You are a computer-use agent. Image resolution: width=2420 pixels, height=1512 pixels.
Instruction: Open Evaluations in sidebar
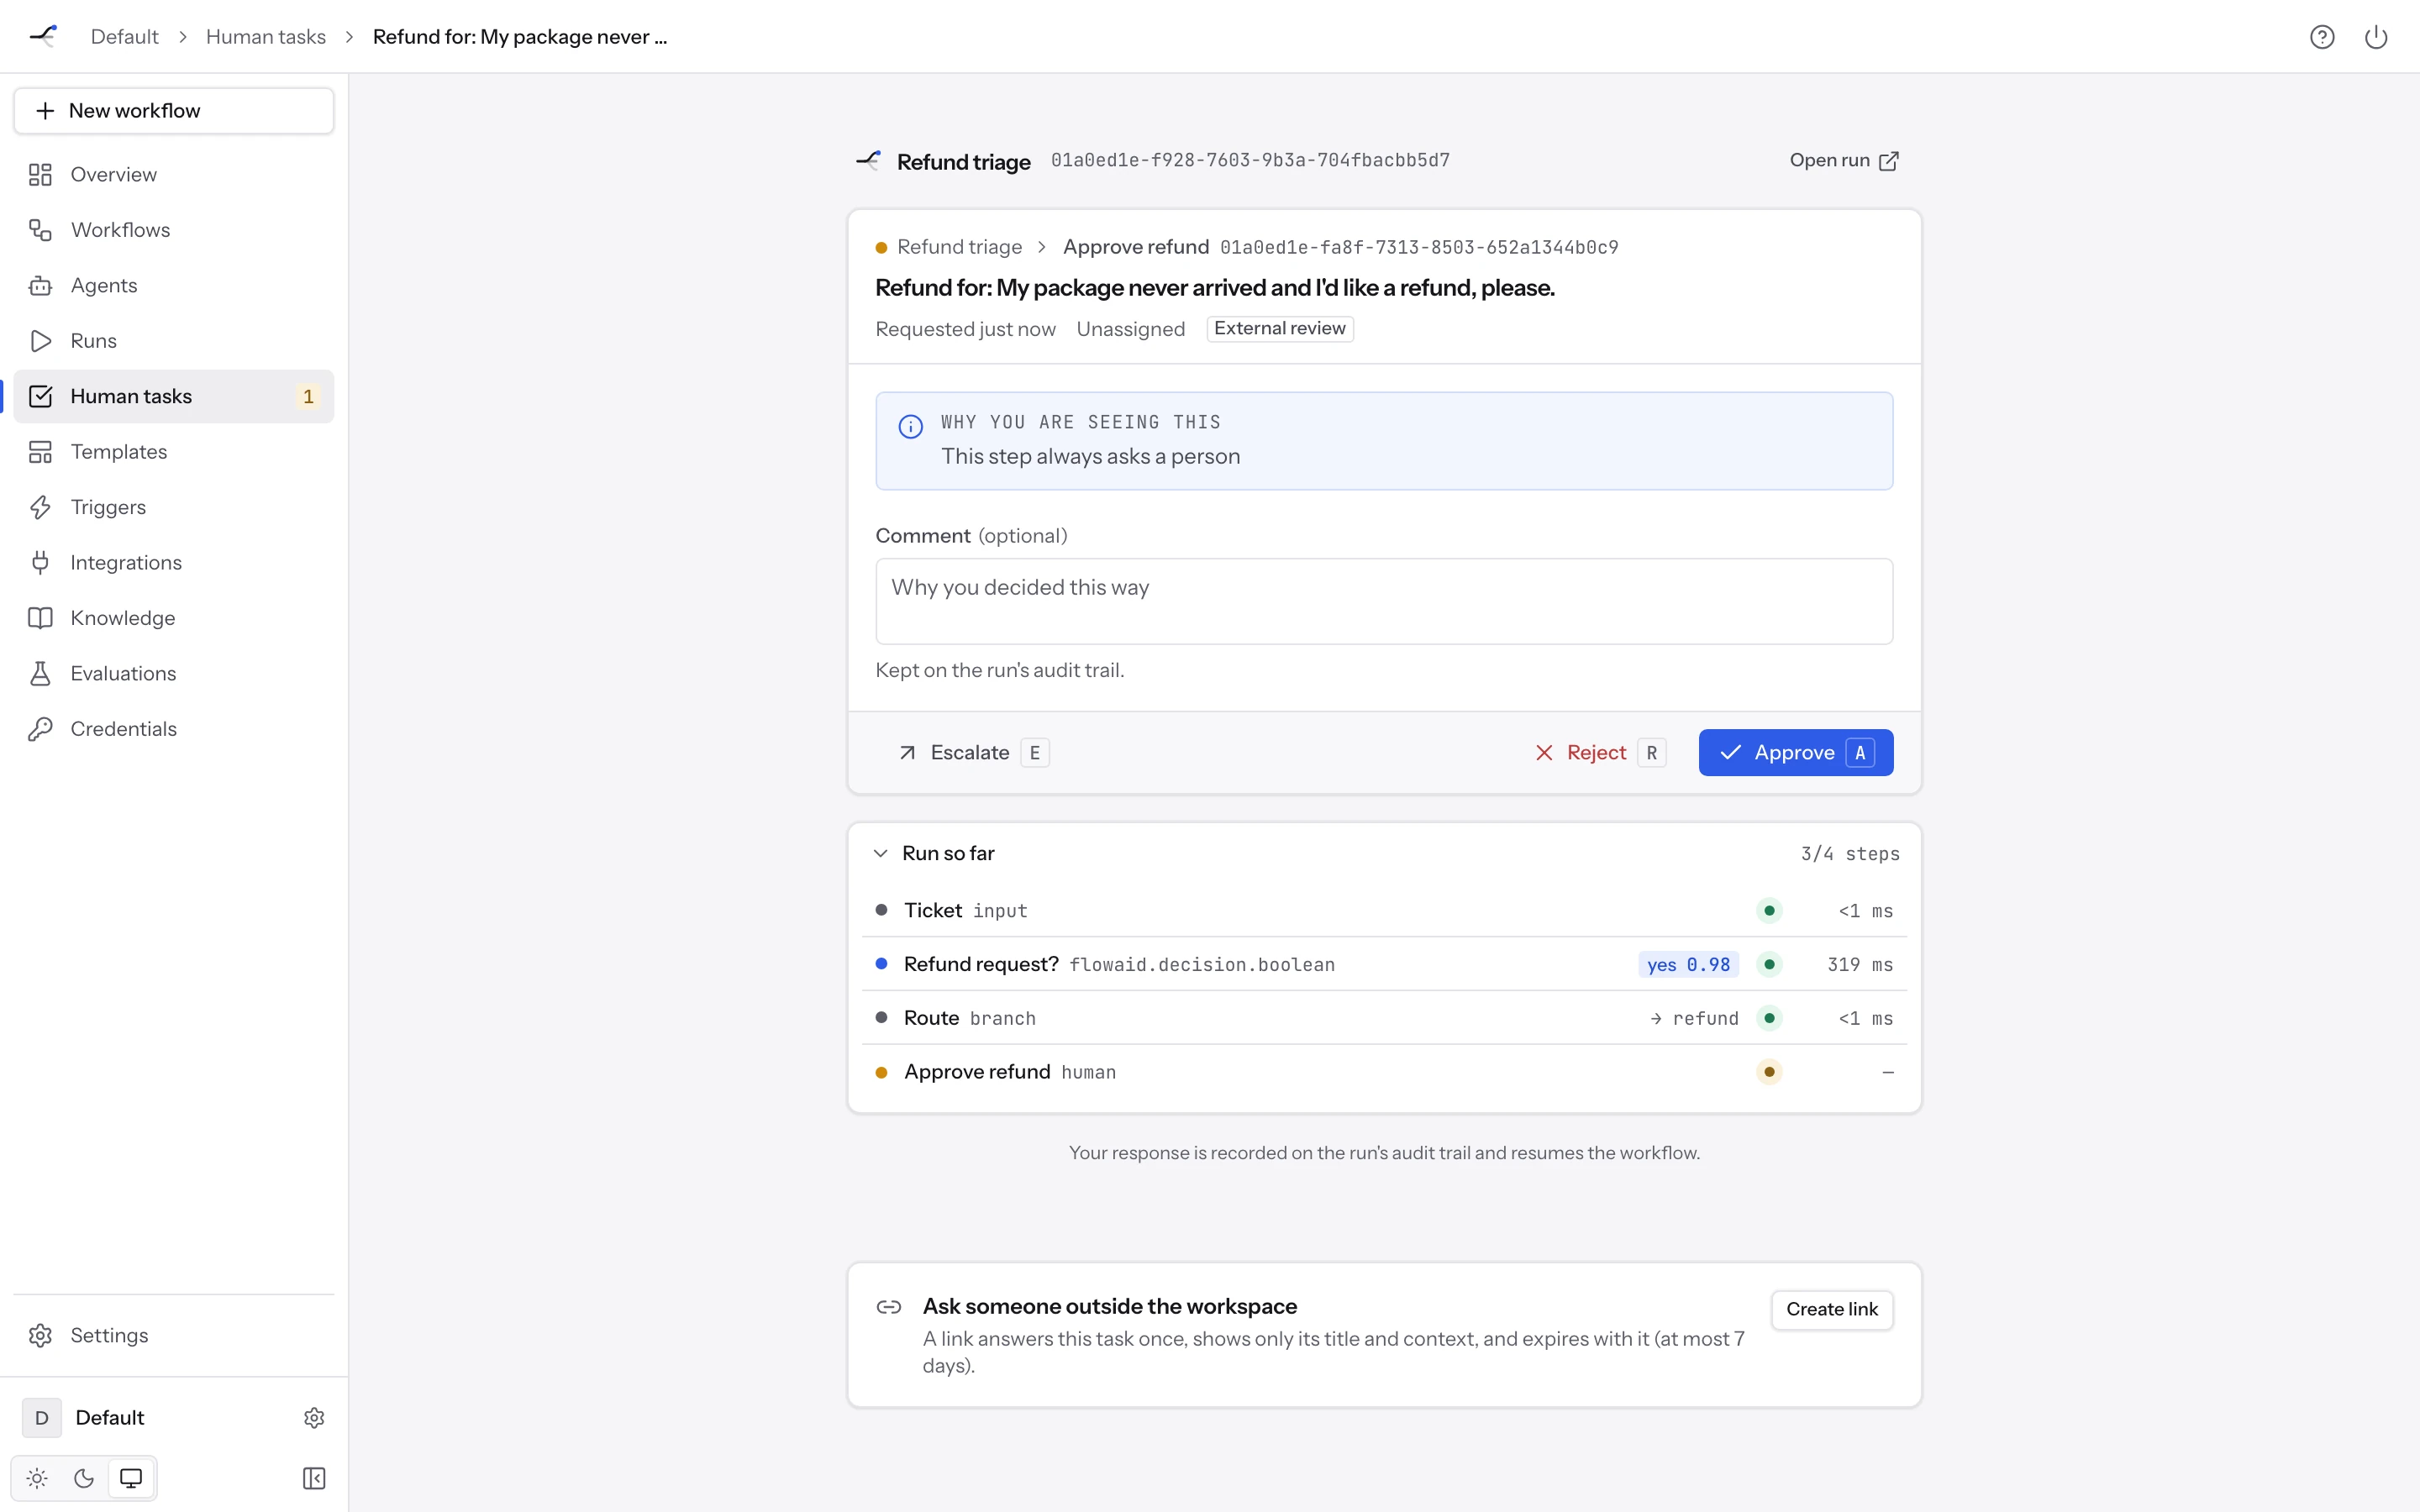pyautogui.click(x=174, y=674)
